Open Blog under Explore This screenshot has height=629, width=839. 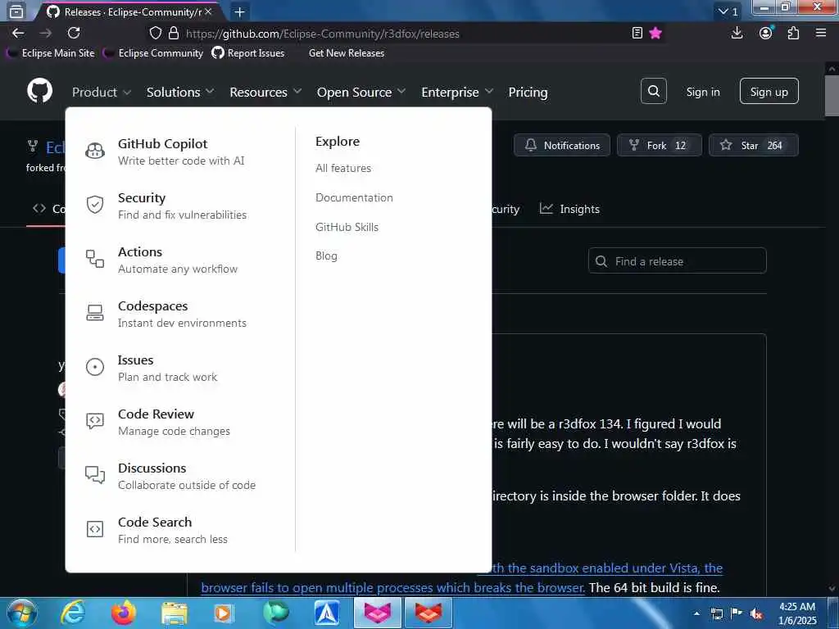326,256
